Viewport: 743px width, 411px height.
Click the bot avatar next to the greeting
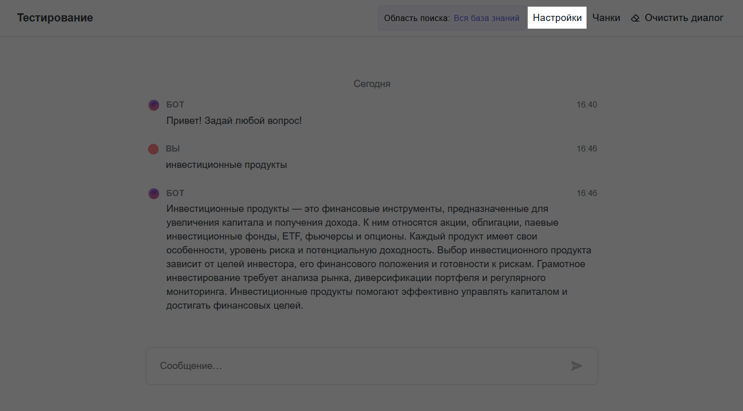[153, 105]
